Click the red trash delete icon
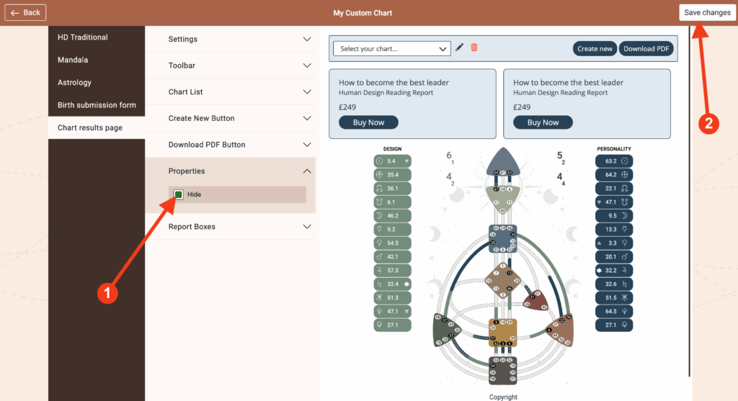 474,48
